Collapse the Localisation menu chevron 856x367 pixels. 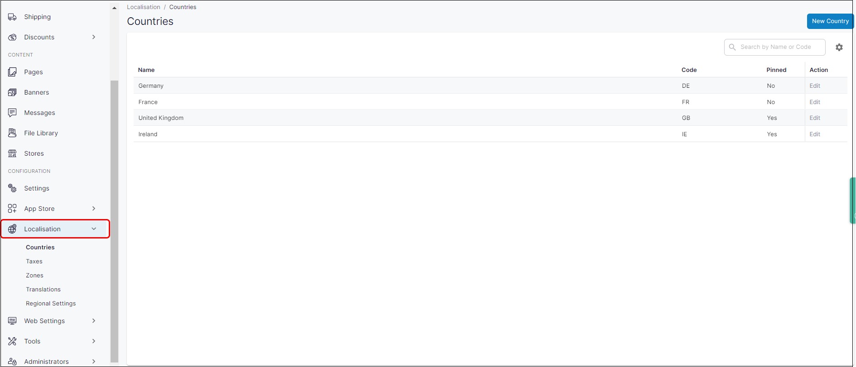coord(94,229)
